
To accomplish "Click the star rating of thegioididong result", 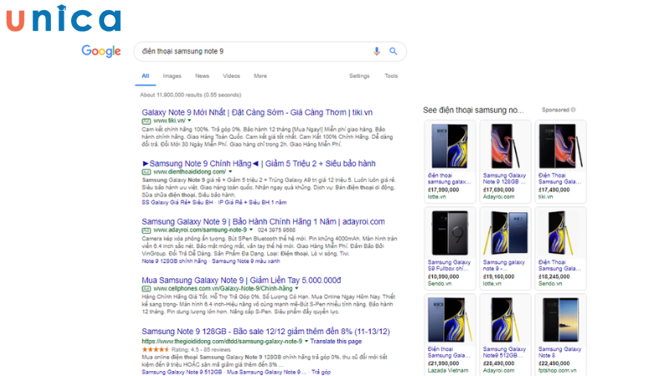I will pos(156,349).
